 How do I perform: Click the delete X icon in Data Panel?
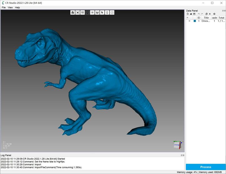point(210,14)
